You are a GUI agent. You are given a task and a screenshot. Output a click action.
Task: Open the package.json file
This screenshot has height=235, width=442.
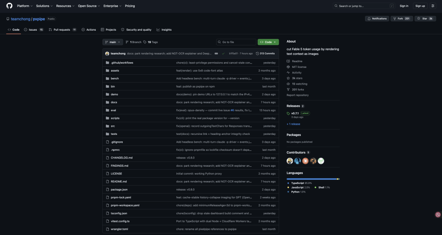pos(119,189)
